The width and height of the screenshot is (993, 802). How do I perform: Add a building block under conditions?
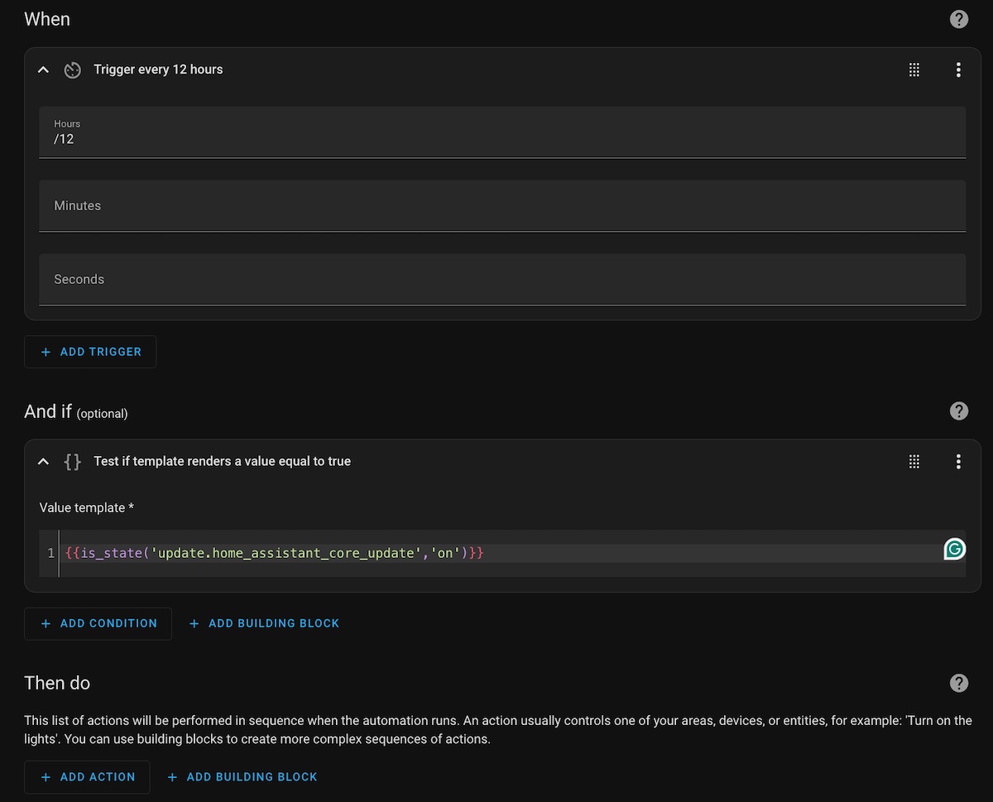(265, 623)
